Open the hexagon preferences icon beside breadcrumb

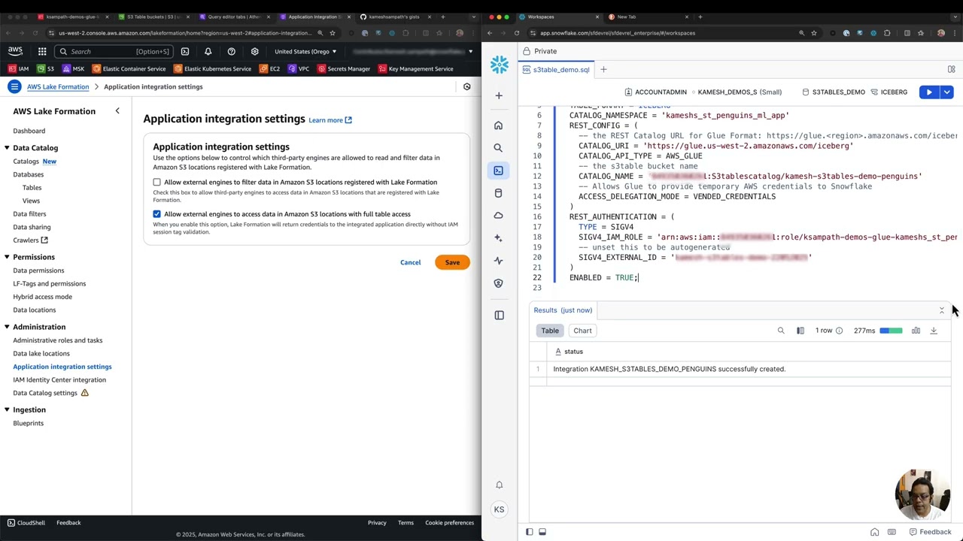tap(466, 86)
